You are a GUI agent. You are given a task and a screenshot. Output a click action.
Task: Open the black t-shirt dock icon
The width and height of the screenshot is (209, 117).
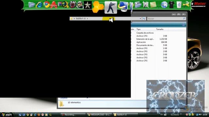[171, 5]
